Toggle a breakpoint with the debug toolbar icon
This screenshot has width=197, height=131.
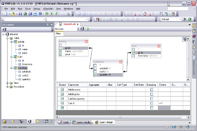click(98, 19)
